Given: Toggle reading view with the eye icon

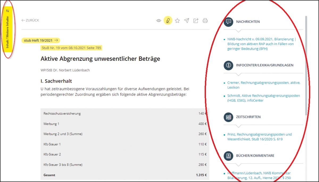Looking at the screenshot, I should coord(159,21).
